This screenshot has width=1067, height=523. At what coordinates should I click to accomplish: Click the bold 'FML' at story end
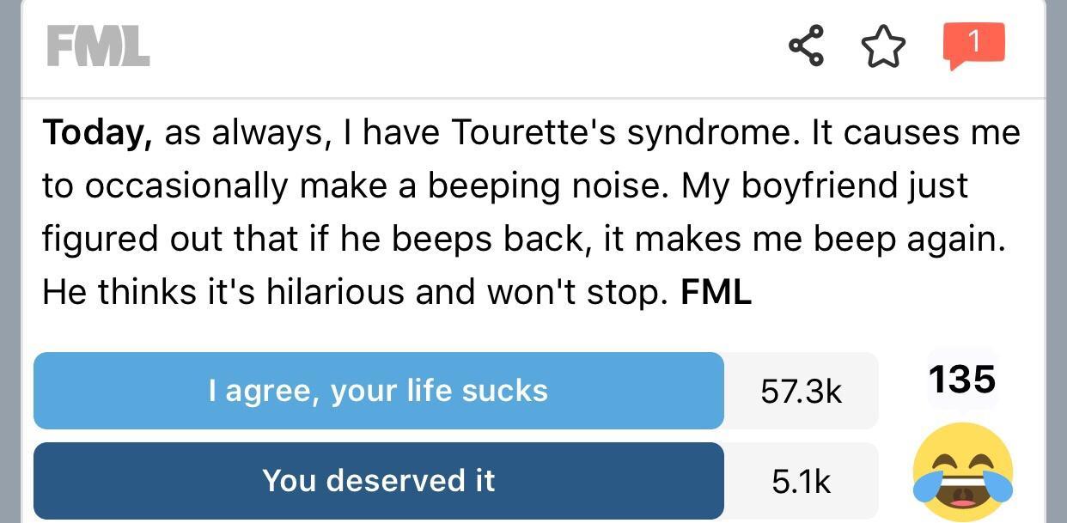715,292
